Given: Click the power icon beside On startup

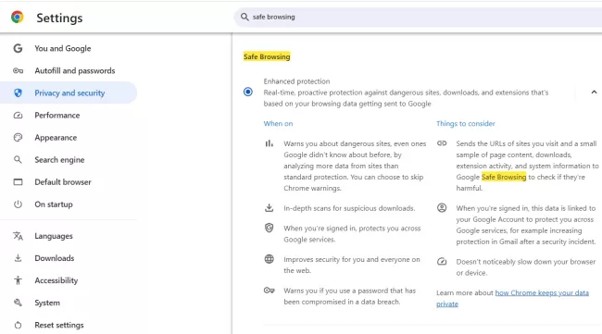Looking at the screenshot, I should (18, 204).
